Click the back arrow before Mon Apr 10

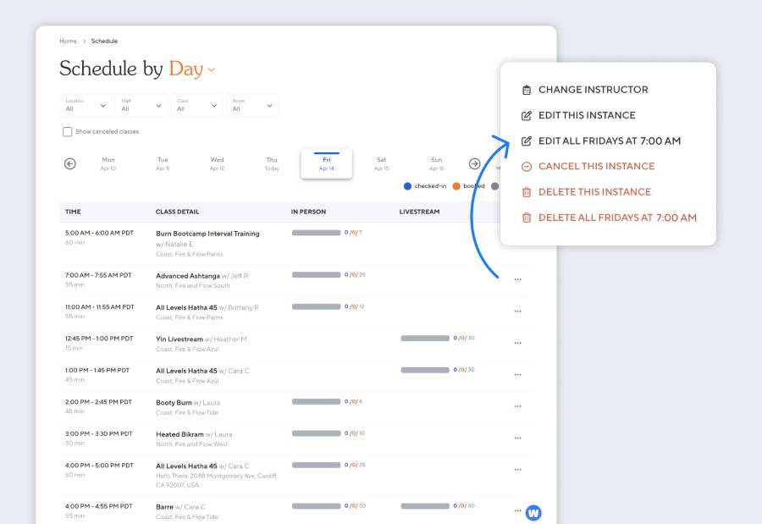[69, 162]
